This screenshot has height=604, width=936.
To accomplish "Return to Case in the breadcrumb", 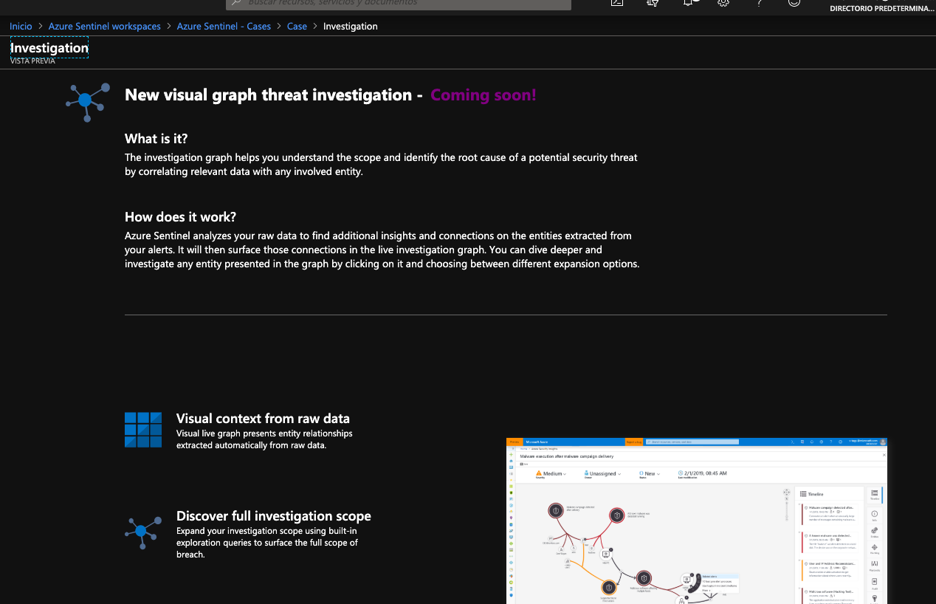I will tap(297, 26).
